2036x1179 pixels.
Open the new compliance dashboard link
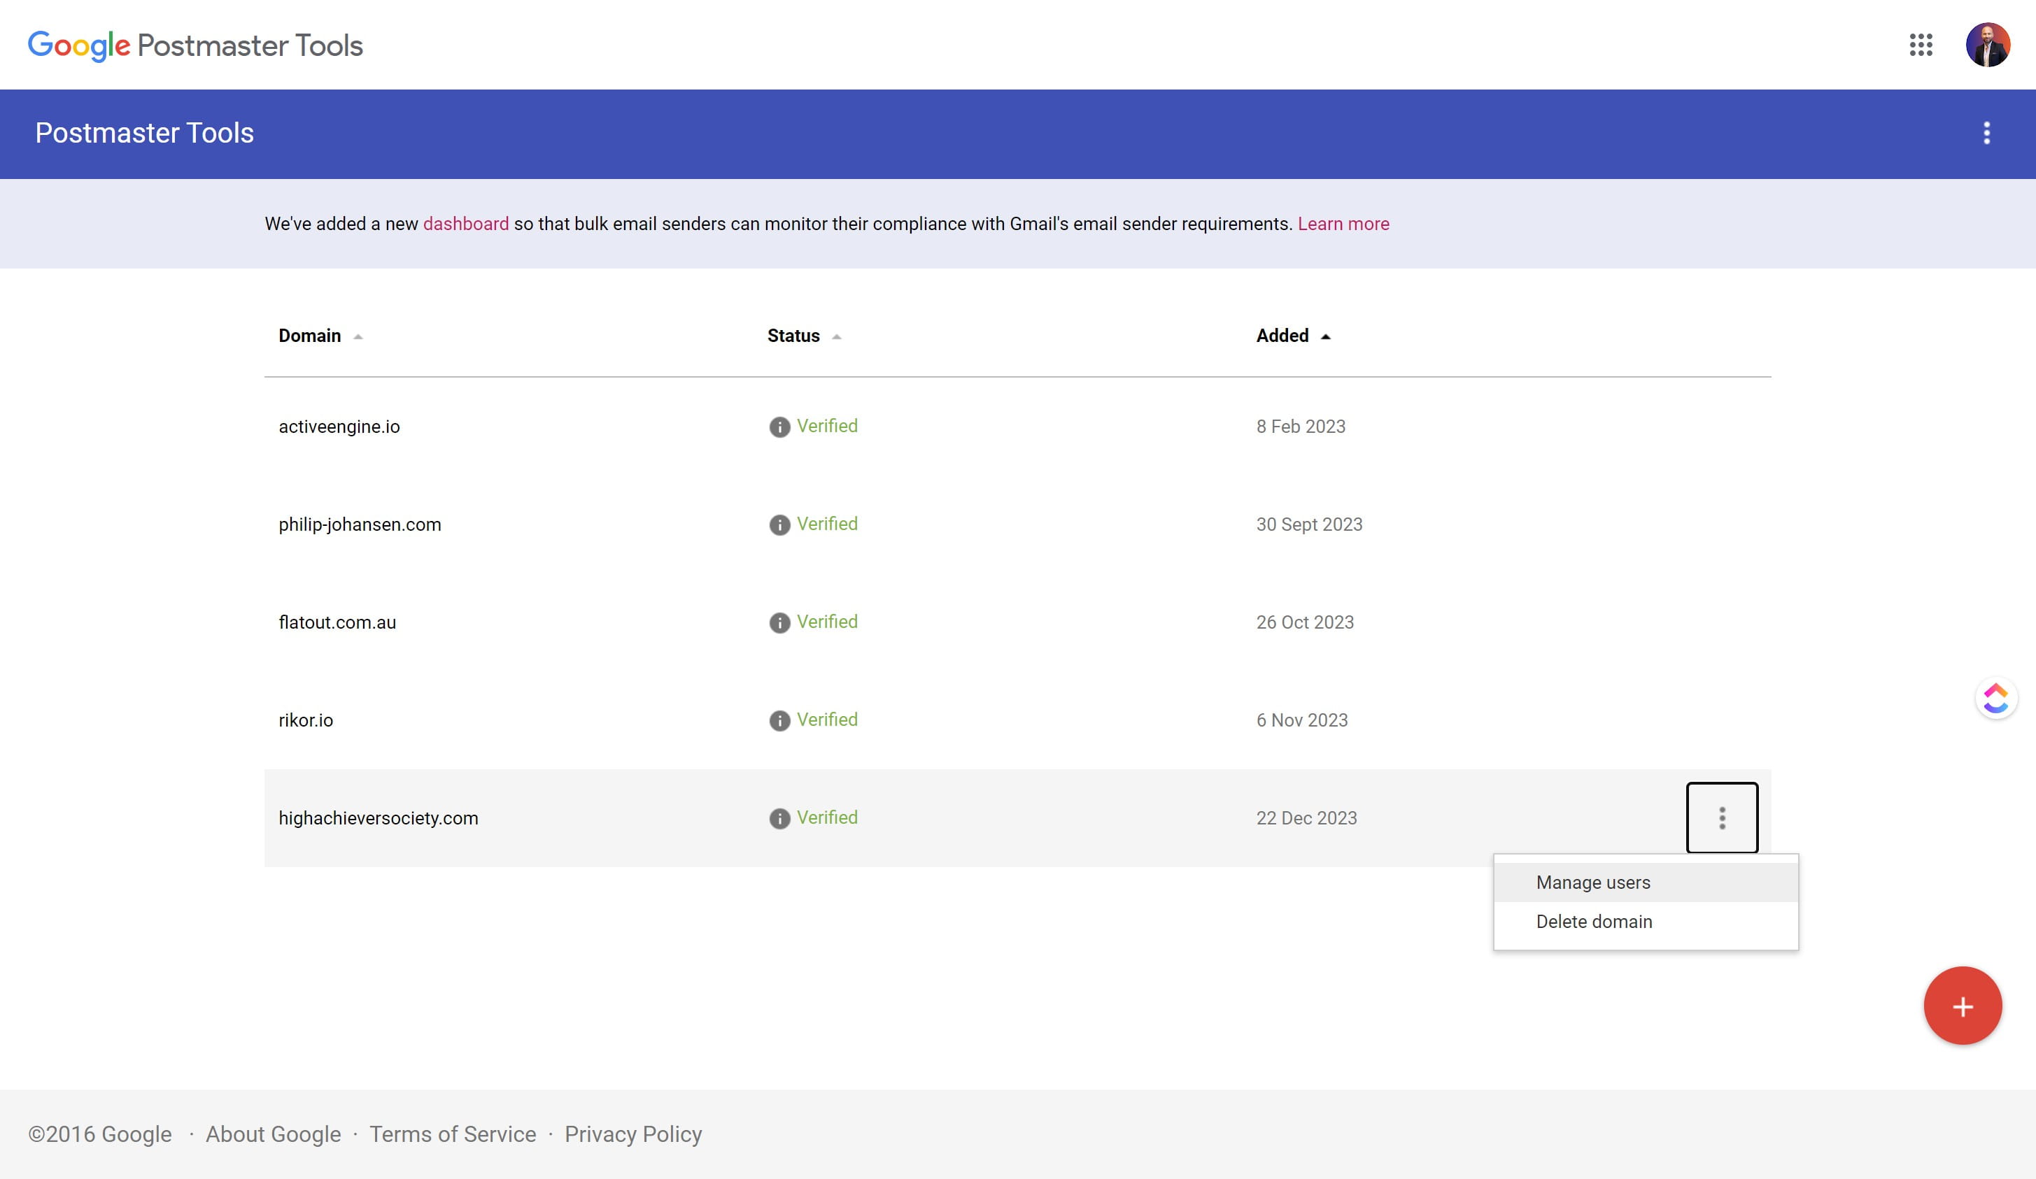[465, 224]
